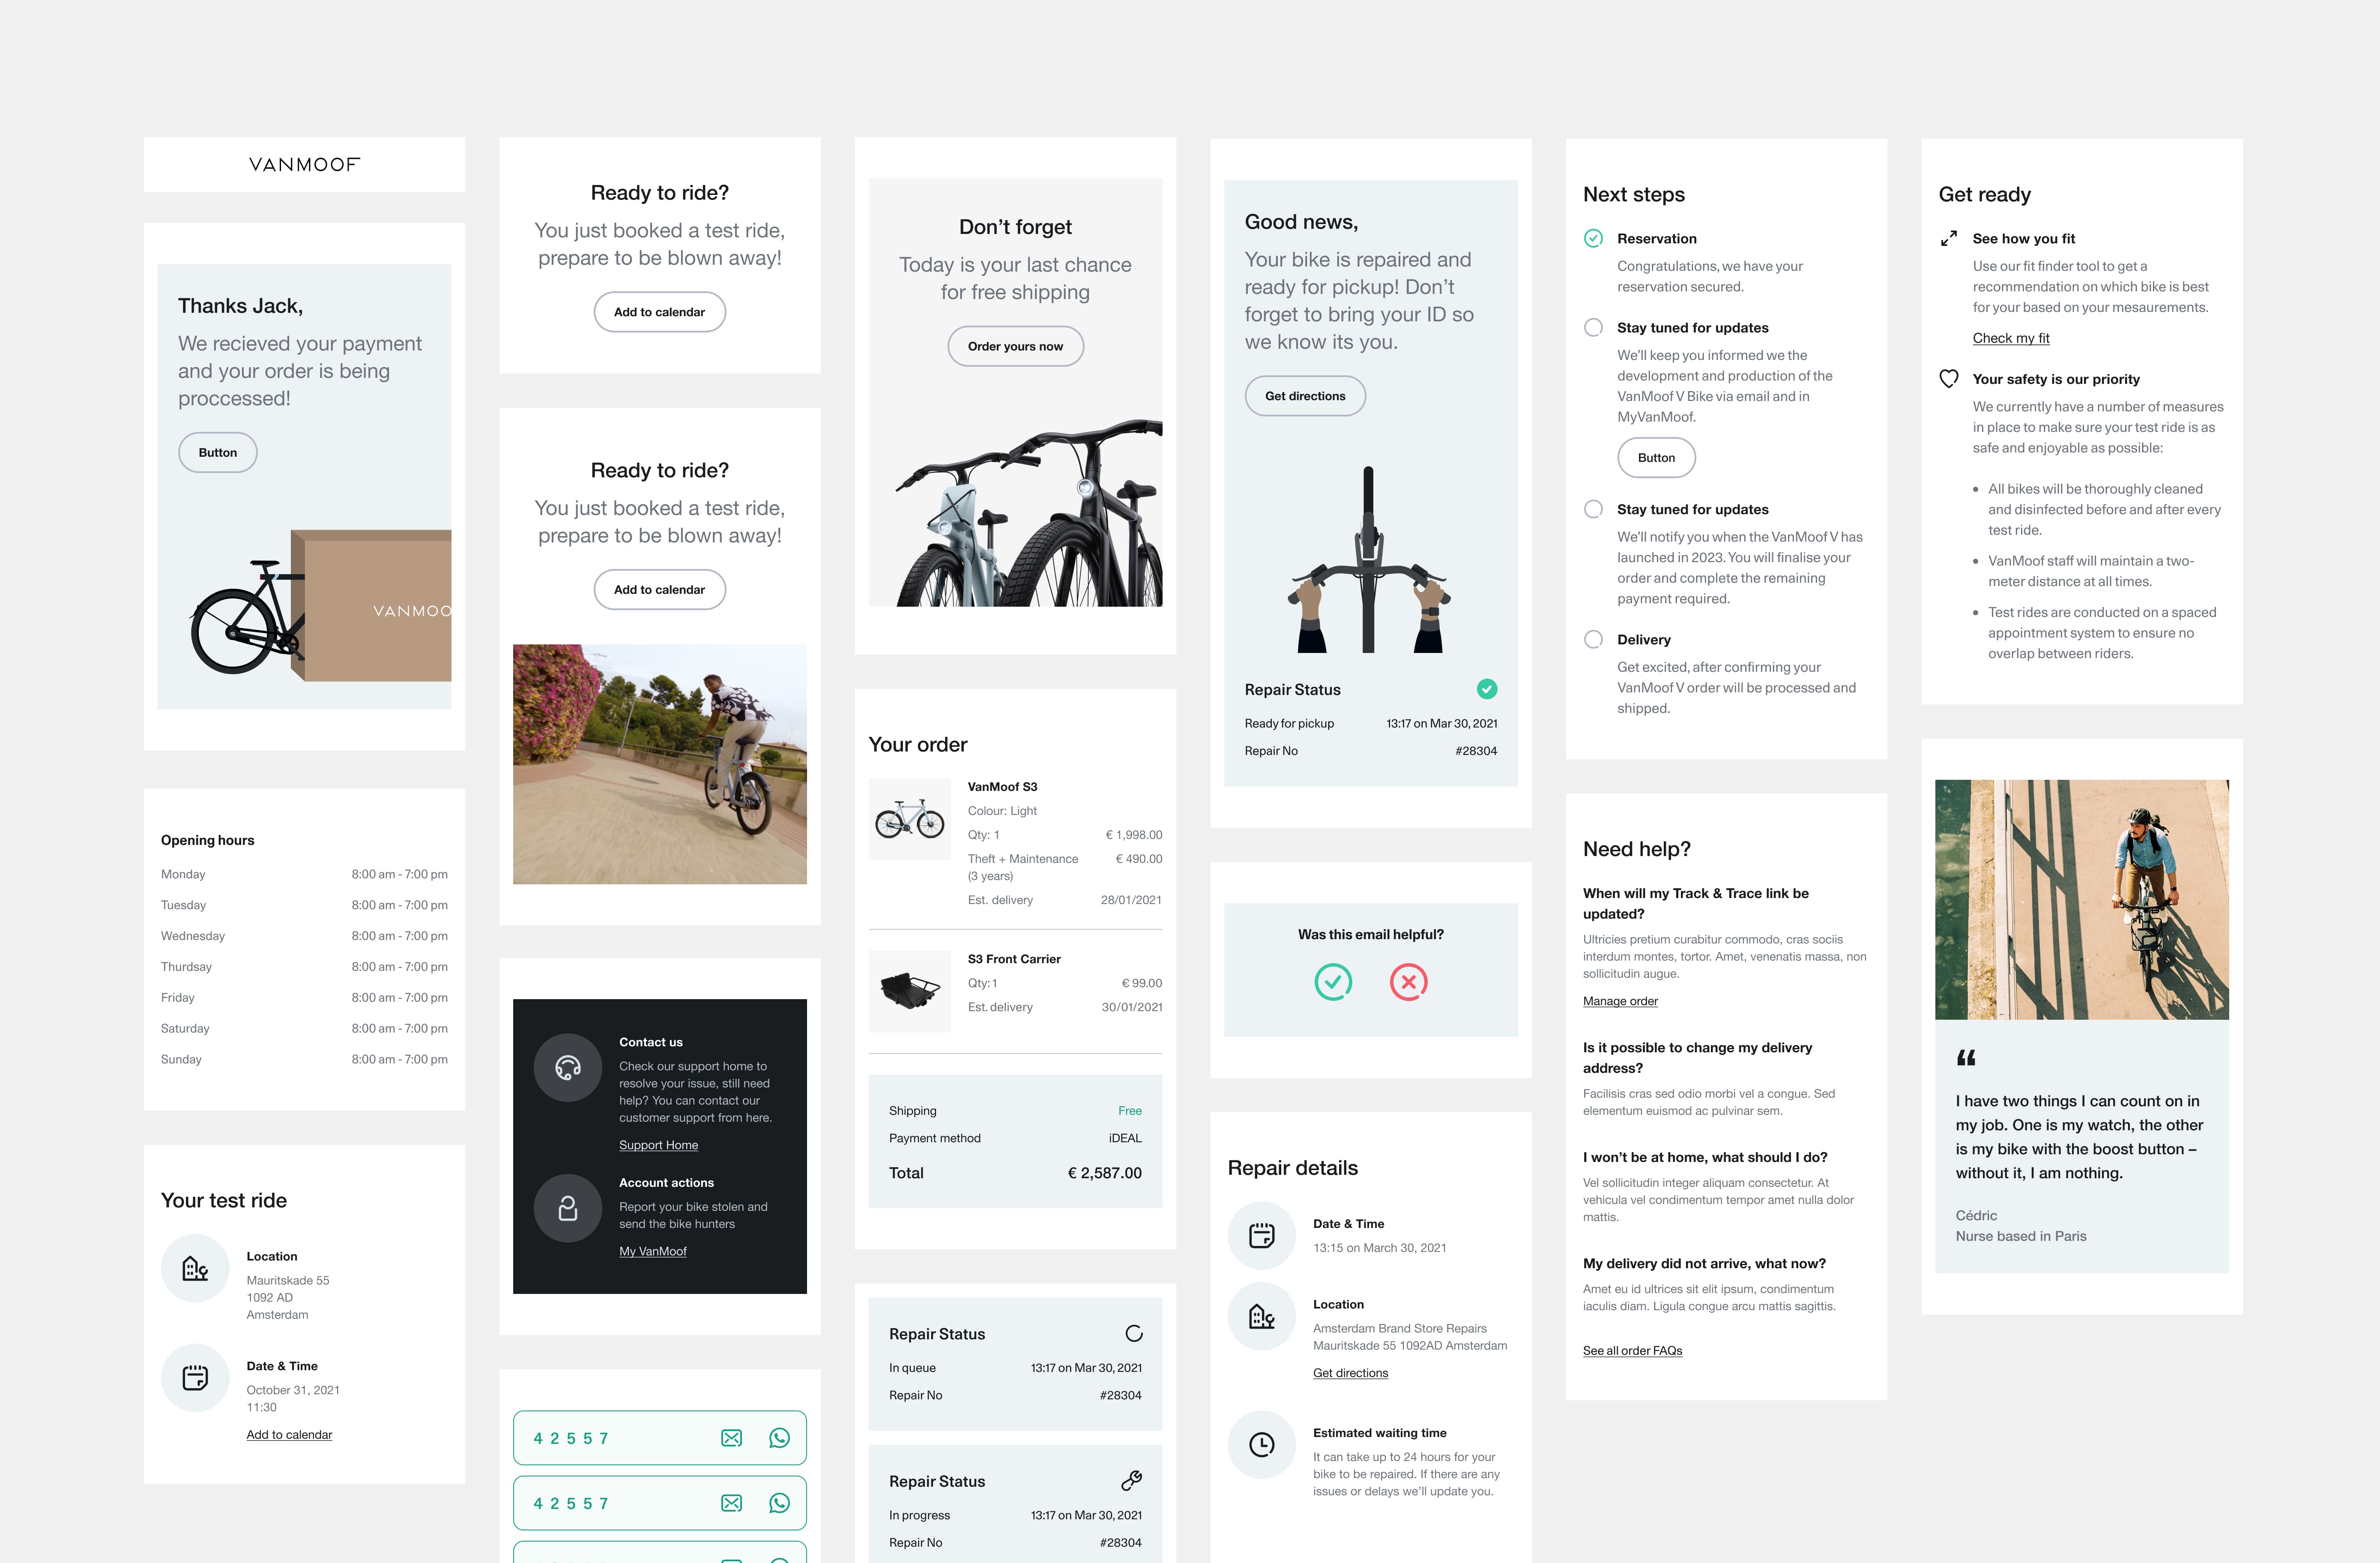Click the Repair details calendar icon

click(x=1262, y=1236)
